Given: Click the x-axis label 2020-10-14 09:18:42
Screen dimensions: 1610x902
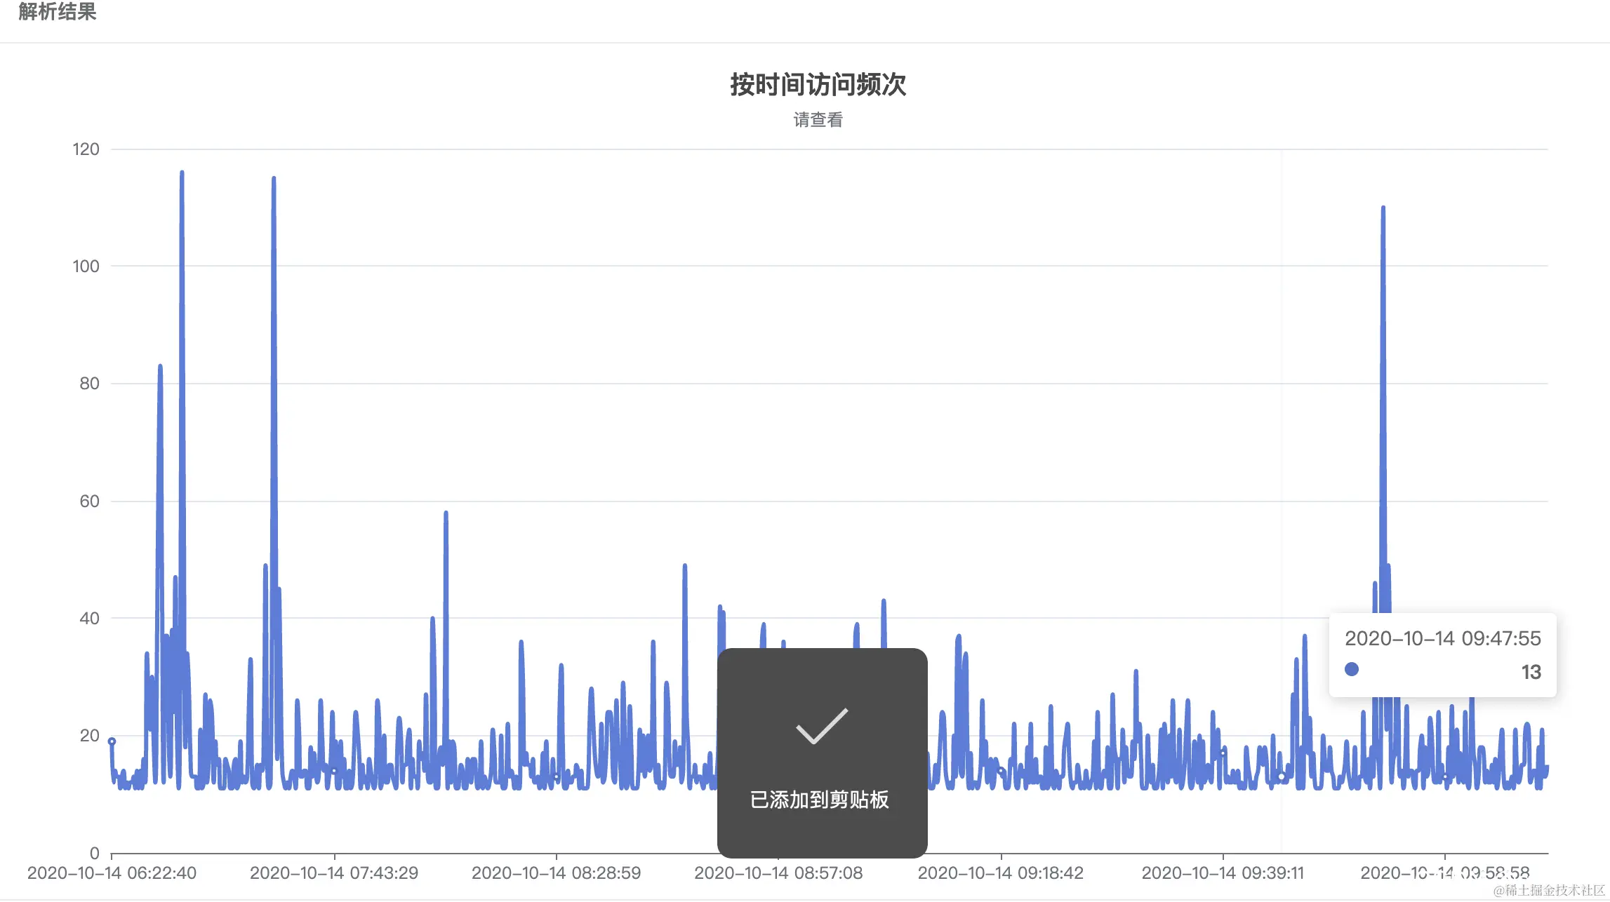Looking at the screenshot, I should point(1001,873).
